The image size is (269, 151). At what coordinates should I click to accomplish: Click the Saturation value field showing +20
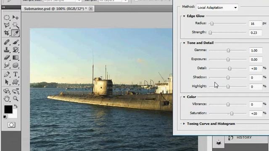(256, 114)
